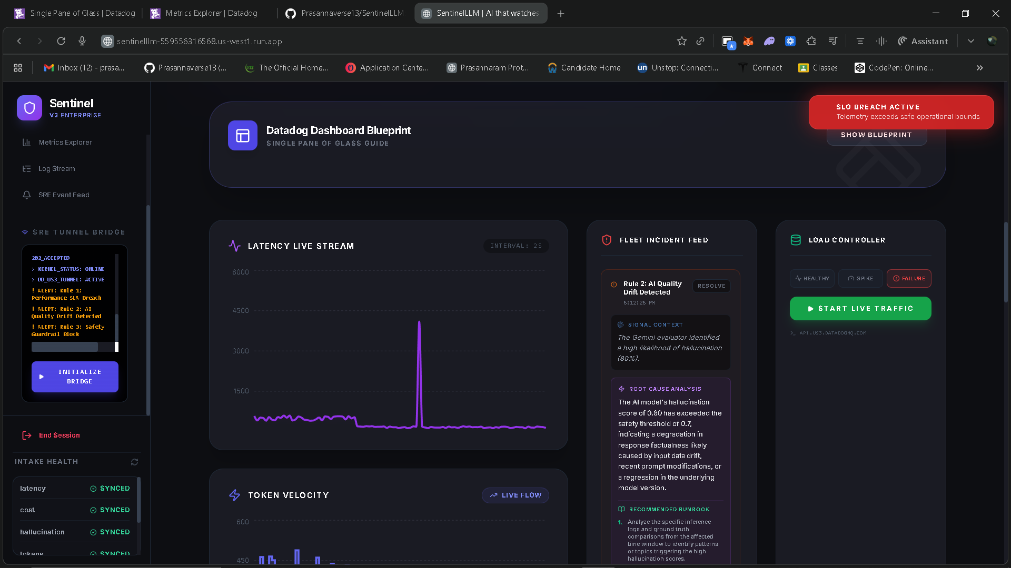Switch to Metrics Explorer Datadog browser tab
1011x568 pixels.
(x=211, y=13)
